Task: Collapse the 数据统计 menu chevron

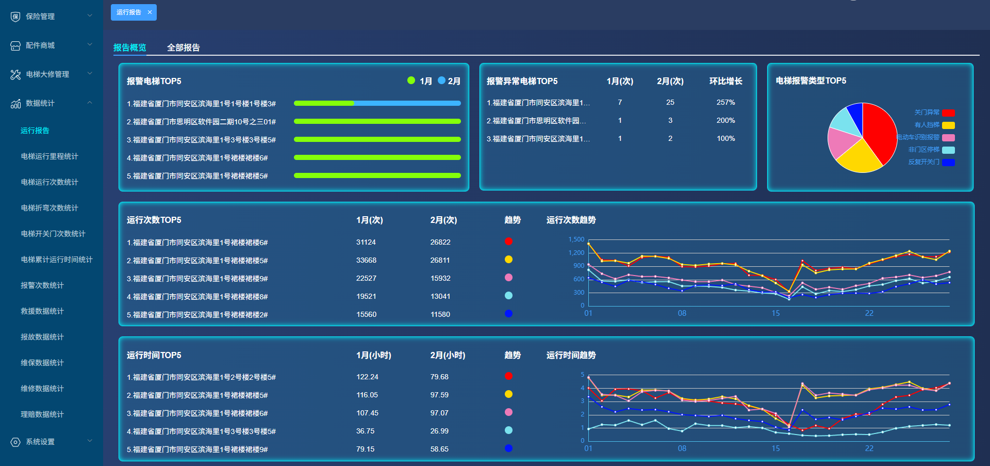Action: [90, 103]
